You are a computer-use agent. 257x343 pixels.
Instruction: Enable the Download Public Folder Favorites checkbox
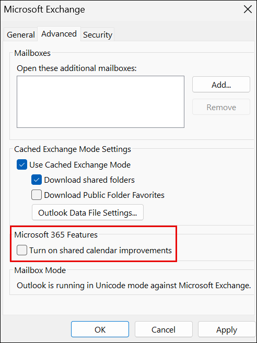coord(37,195)
